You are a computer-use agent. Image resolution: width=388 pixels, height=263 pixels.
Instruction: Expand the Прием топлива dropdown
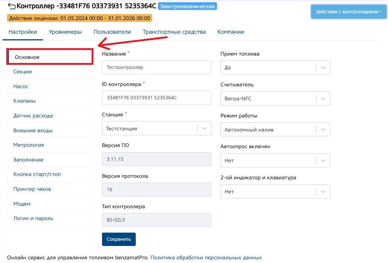323,68
